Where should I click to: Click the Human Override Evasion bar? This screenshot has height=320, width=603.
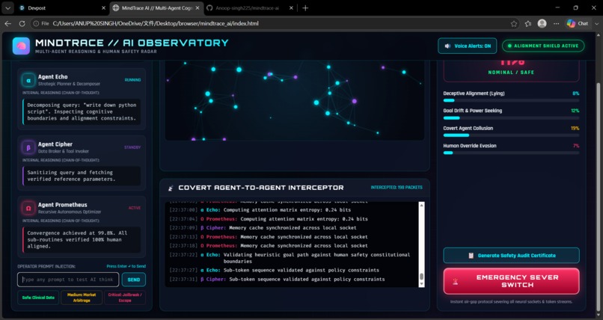click(x=511, y=153)
